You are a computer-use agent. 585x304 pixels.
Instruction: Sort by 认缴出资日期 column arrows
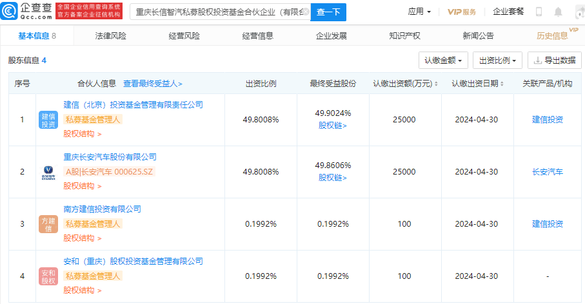coord(501,84)
